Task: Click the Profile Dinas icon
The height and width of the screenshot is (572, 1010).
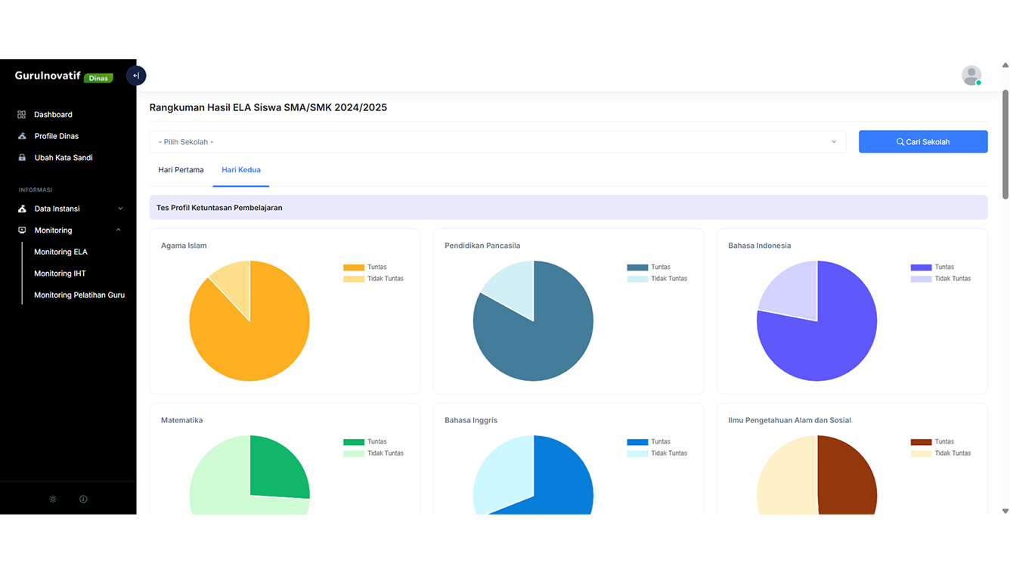Action: pyautogui.click(x=22, y=136)
